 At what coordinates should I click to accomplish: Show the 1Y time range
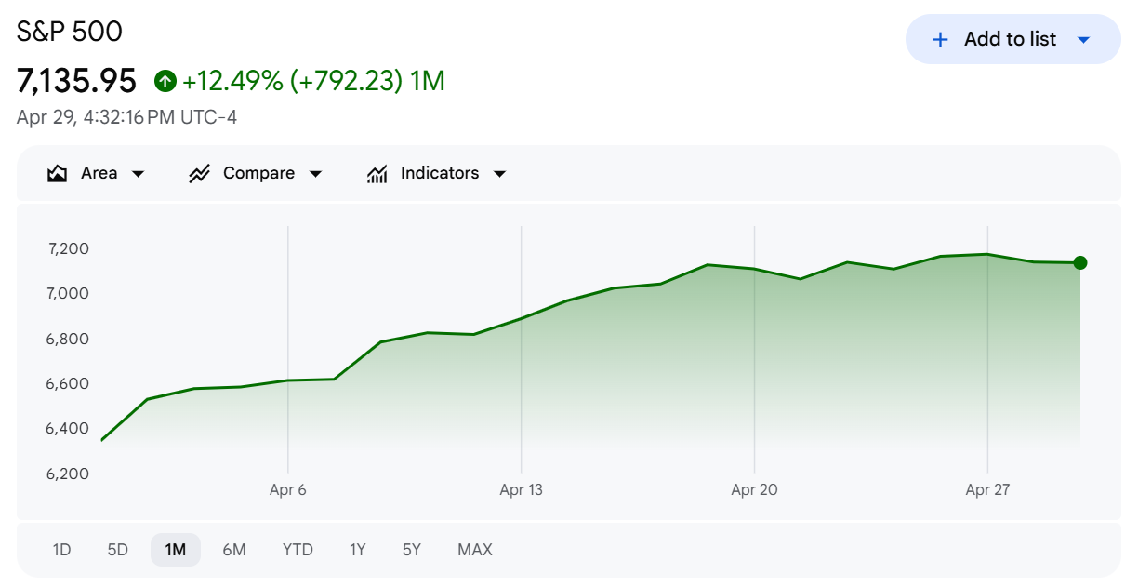click(358, 550)
